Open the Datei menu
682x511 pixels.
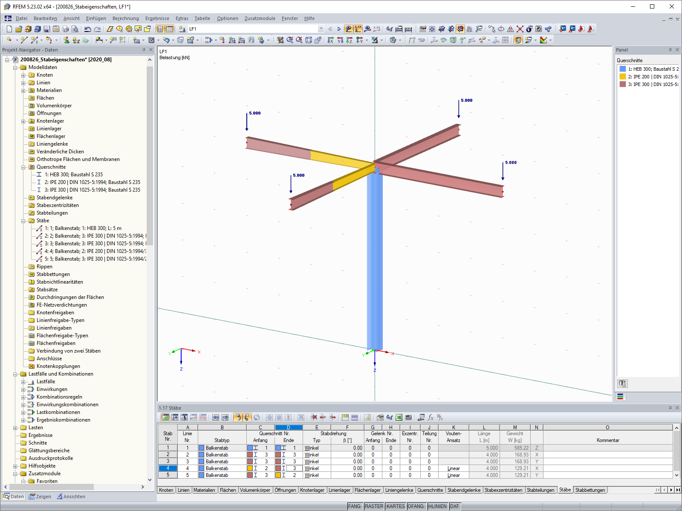21,18
